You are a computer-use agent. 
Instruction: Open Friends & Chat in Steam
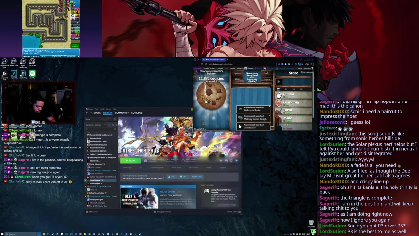pos(234,212)
